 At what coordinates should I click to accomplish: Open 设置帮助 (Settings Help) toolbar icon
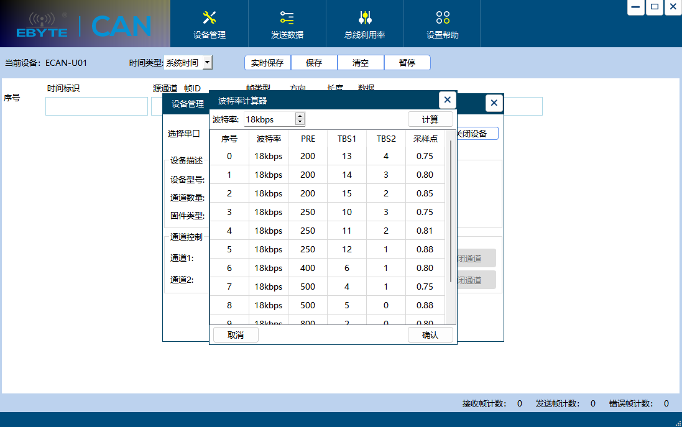[441, 24]
